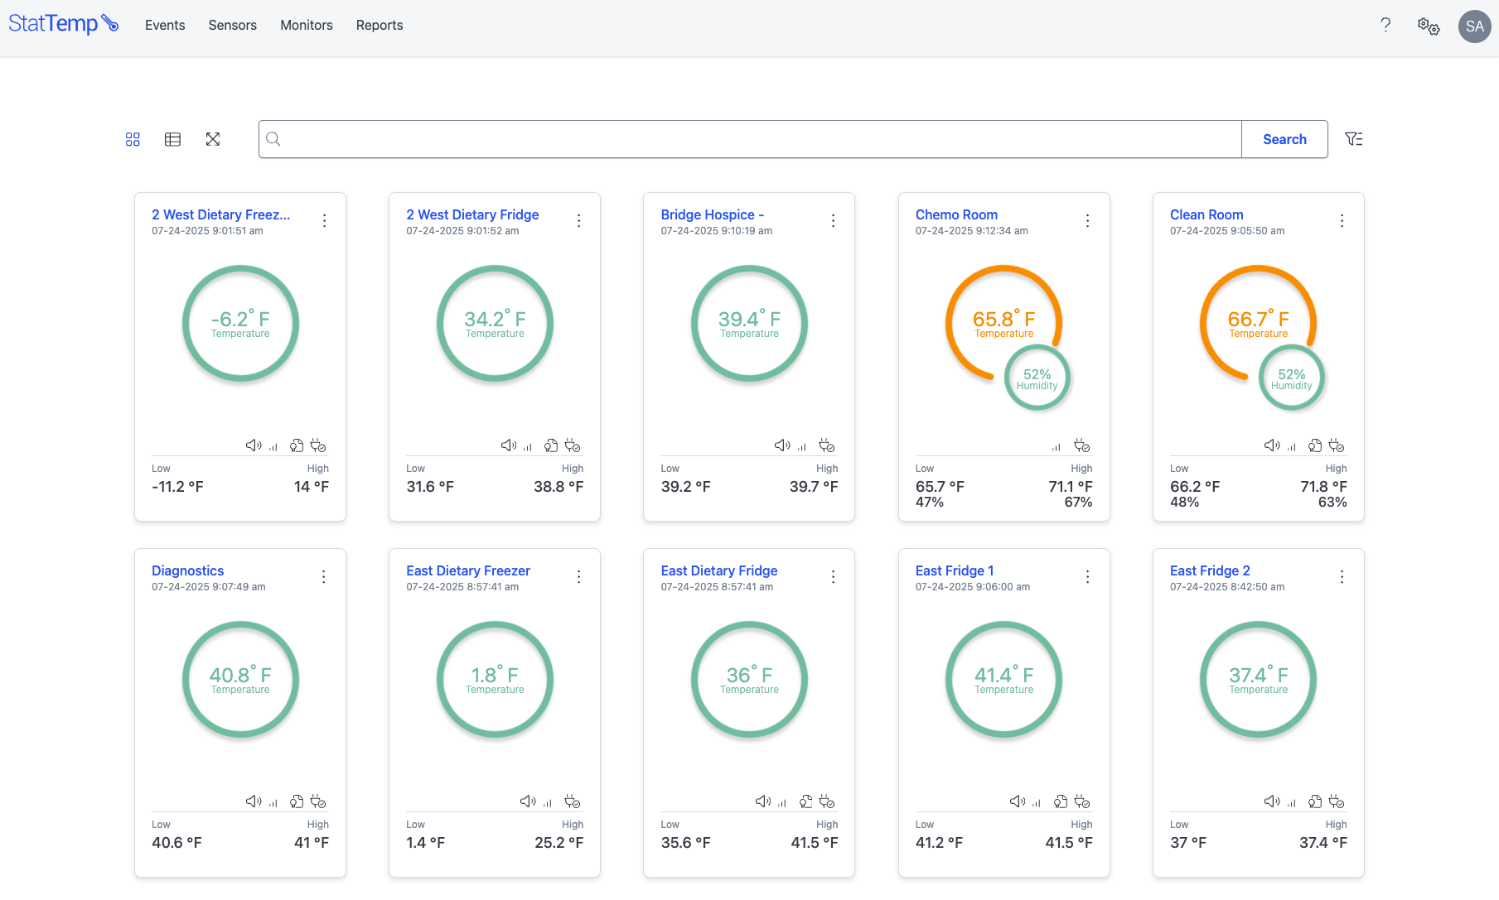Switch to table list view
The width and height of the screenshot is (1499, 900).
[172, 139]
